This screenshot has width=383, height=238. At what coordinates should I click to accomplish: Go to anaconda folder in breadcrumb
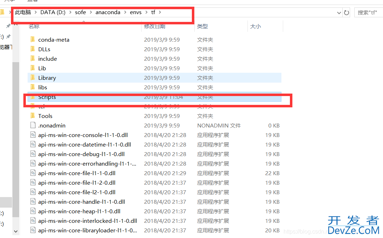click(108, 12)
